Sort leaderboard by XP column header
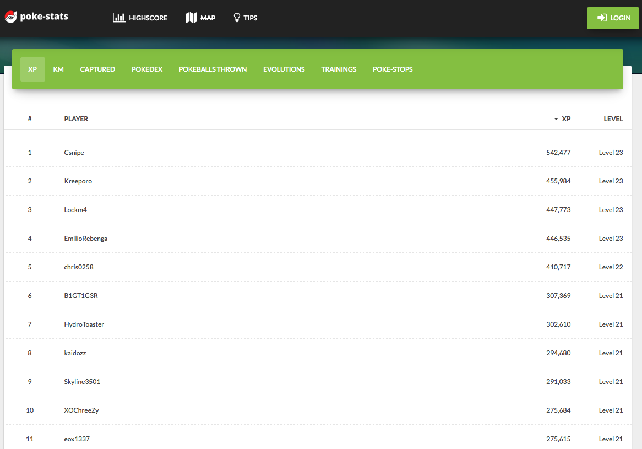Screen dimensions: 642x449 [566, 118]
